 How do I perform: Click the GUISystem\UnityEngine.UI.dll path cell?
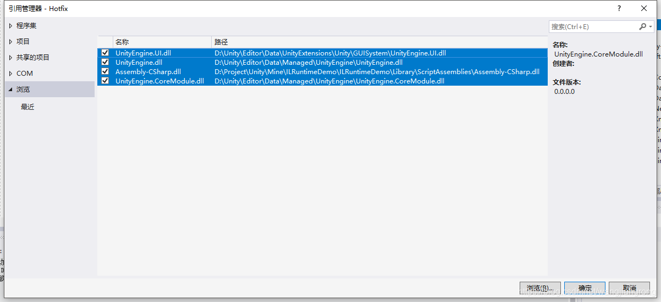tap(330, 53)
